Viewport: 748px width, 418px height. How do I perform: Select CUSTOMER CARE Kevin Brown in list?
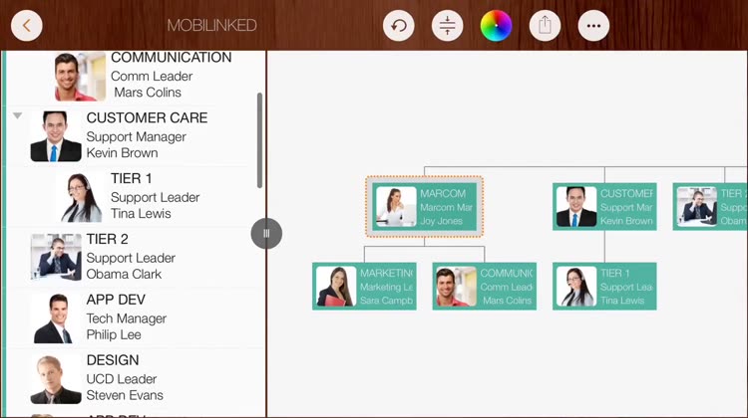[135, 135]
